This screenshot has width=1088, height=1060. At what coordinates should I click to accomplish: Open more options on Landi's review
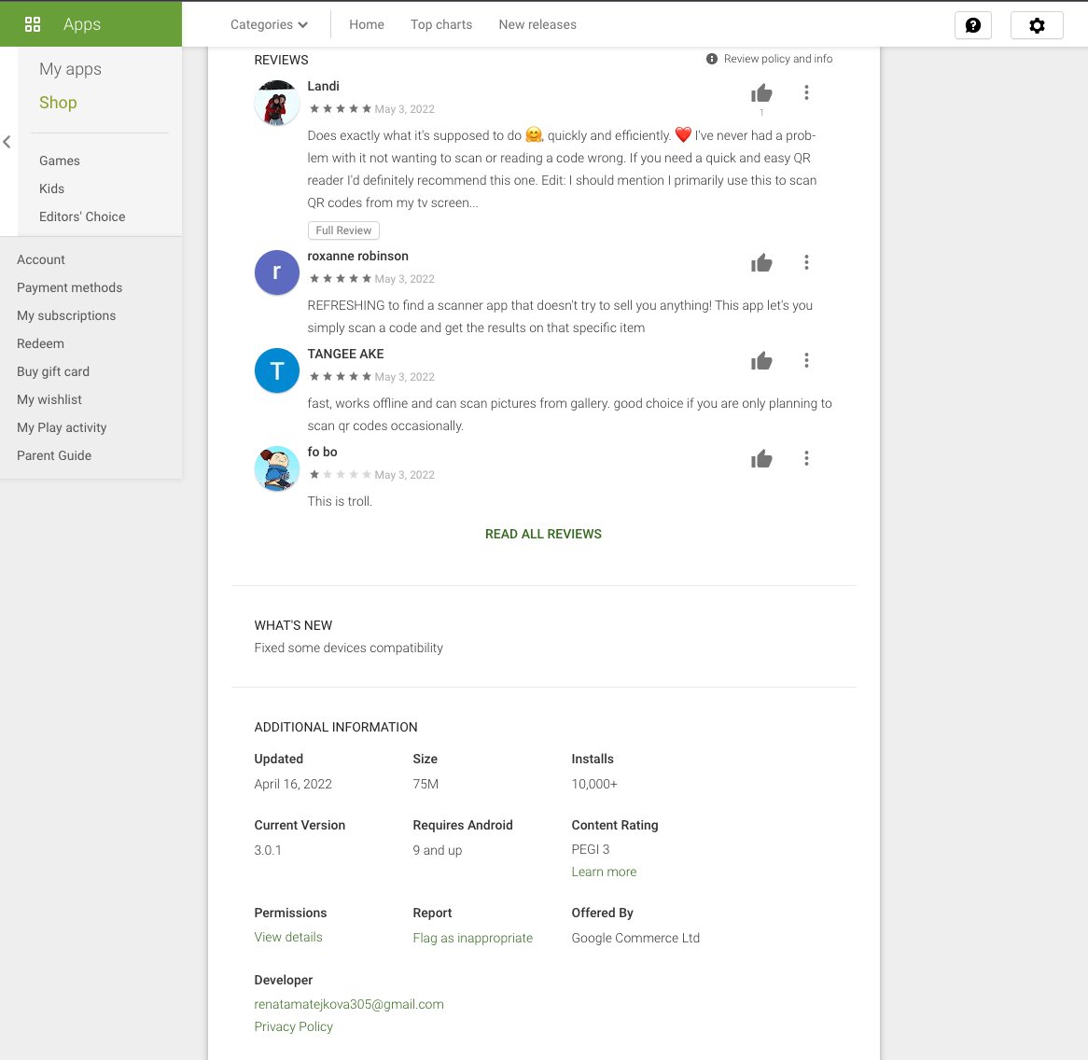point(806,92)
